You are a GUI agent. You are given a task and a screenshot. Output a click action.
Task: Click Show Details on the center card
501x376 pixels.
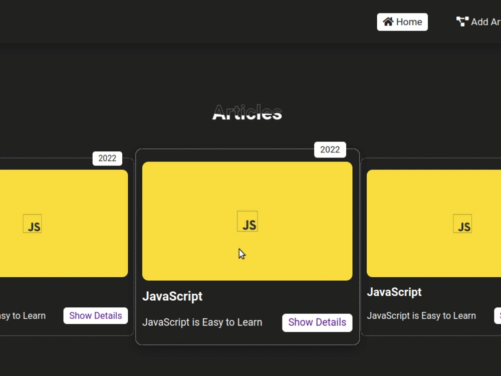[317, 322]
